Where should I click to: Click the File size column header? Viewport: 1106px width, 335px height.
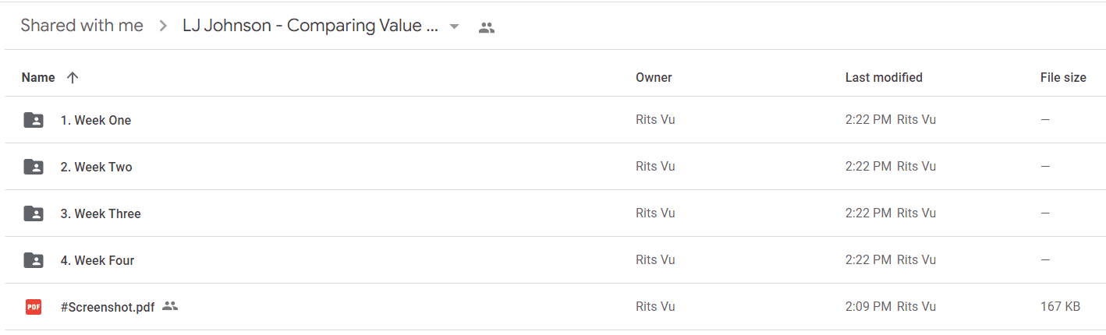[1063, 77]
